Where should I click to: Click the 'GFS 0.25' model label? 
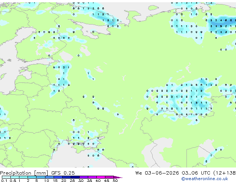[x=63, y=173]
